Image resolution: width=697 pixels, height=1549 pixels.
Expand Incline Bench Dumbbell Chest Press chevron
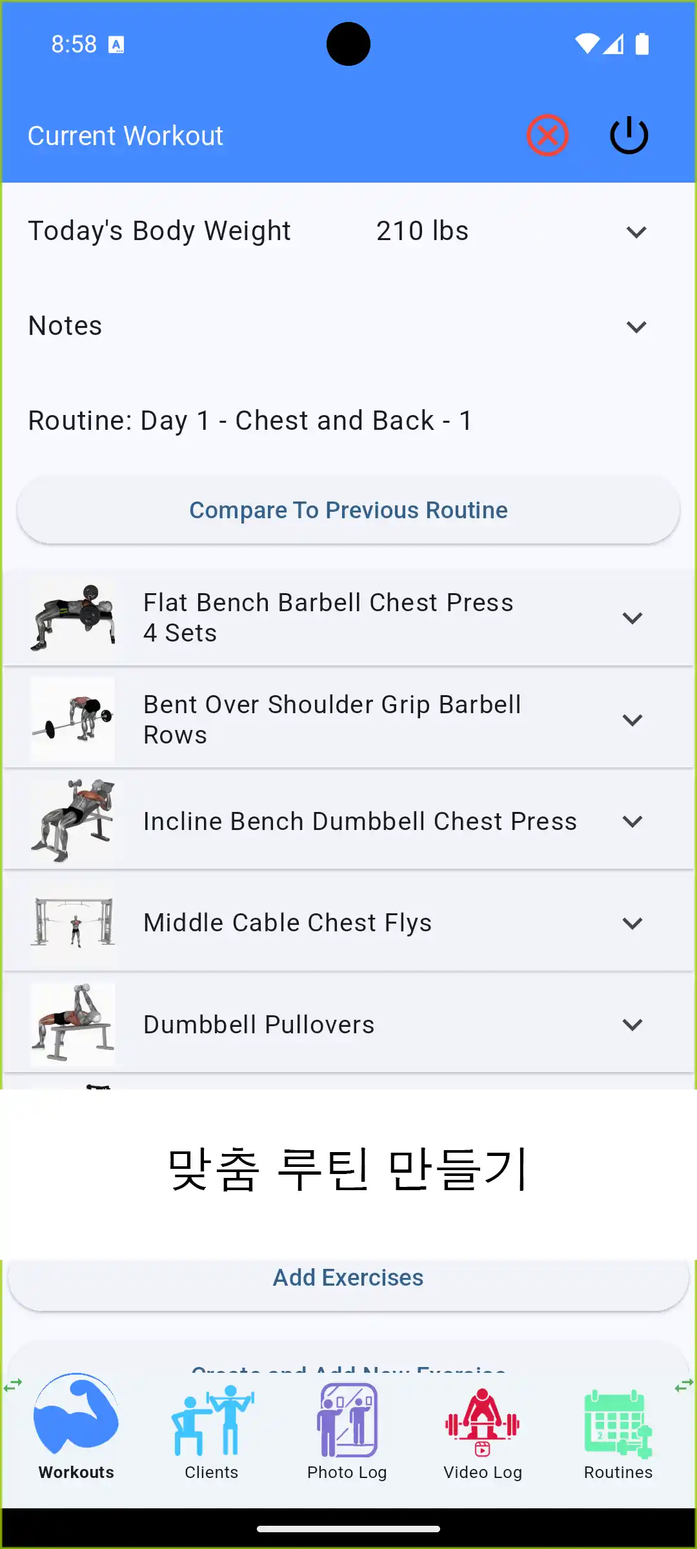[632, 821]
